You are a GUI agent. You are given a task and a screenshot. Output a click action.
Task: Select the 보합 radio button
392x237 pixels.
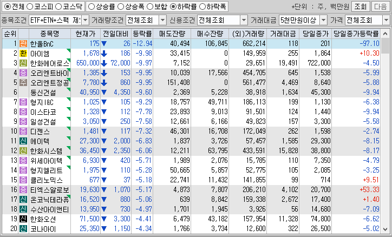(x=150, y=6)
